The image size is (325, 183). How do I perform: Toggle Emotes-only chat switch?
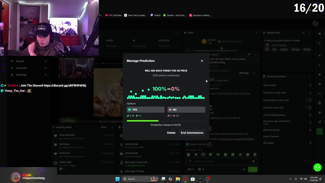click(308, 108)
